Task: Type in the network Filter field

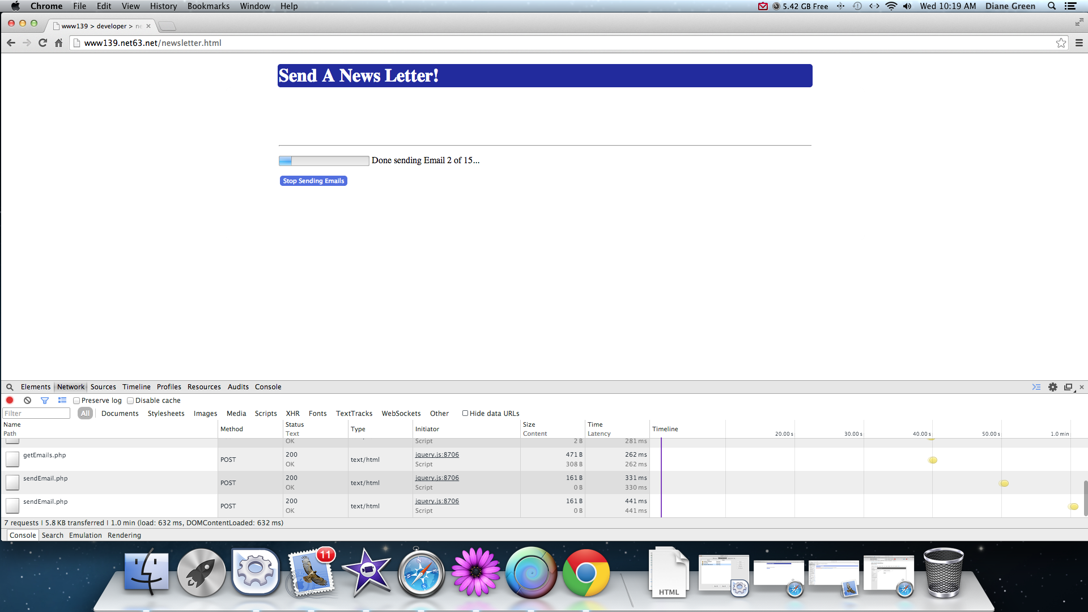Action: 36,413
